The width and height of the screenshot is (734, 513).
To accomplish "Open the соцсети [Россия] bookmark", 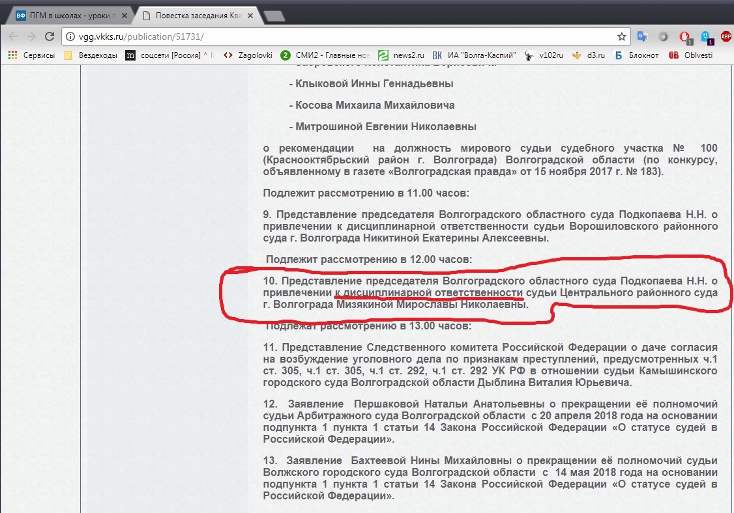I will (x=169, y=55).
